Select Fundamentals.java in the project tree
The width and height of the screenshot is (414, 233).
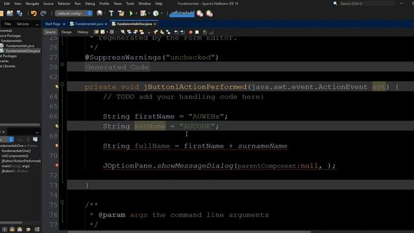click(20, 46)
